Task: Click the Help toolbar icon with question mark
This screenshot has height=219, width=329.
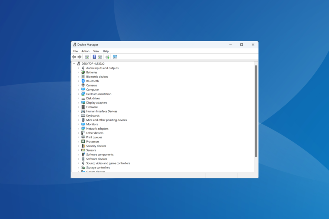Action: [x=94, y=57]
